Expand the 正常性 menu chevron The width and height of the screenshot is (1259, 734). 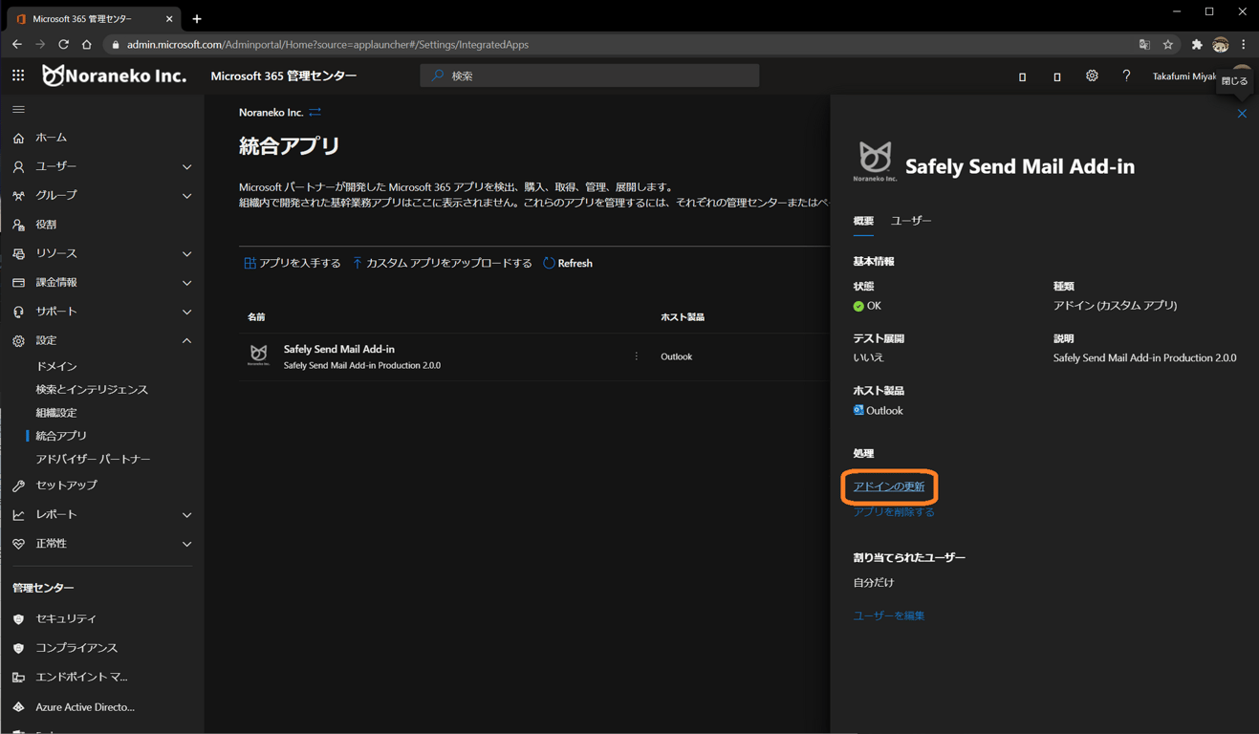[186, 544]
